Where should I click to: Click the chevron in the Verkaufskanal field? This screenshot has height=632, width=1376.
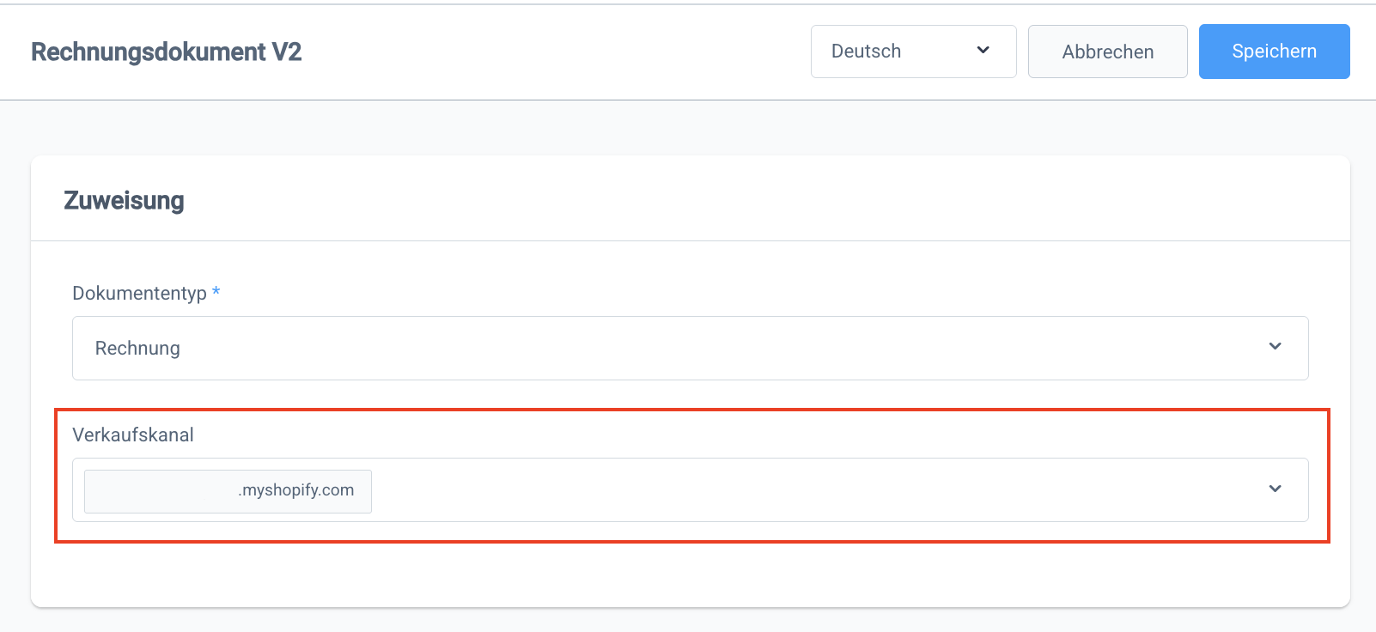(x=1275, y=489)
